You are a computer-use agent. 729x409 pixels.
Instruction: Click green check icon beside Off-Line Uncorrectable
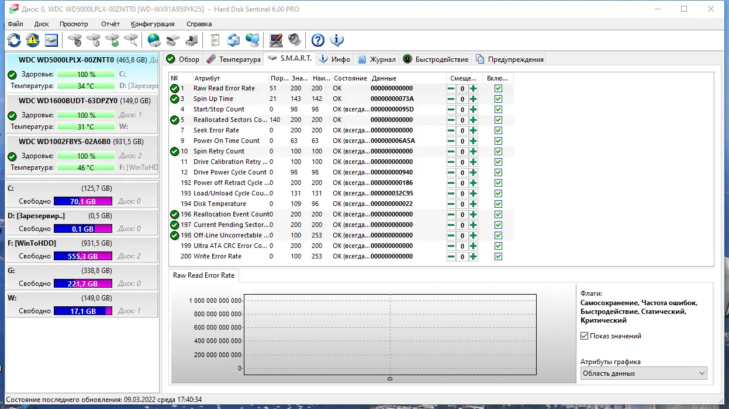point(174,235)
